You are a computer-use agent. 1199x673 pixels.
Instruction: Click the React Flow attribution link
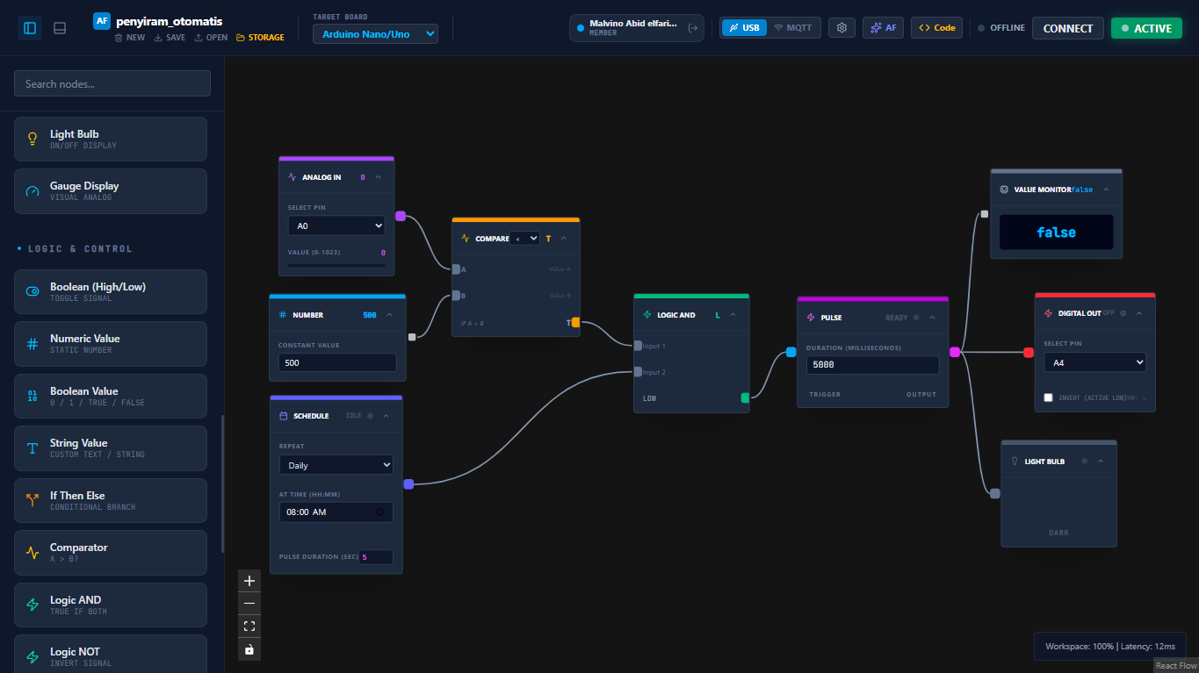point(1176,666)
